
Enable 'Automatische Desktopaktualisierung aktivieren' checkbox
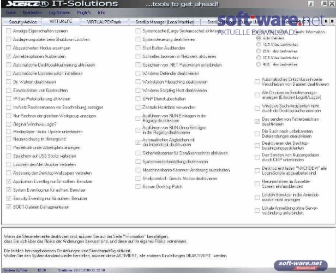[x=9, y=65]
